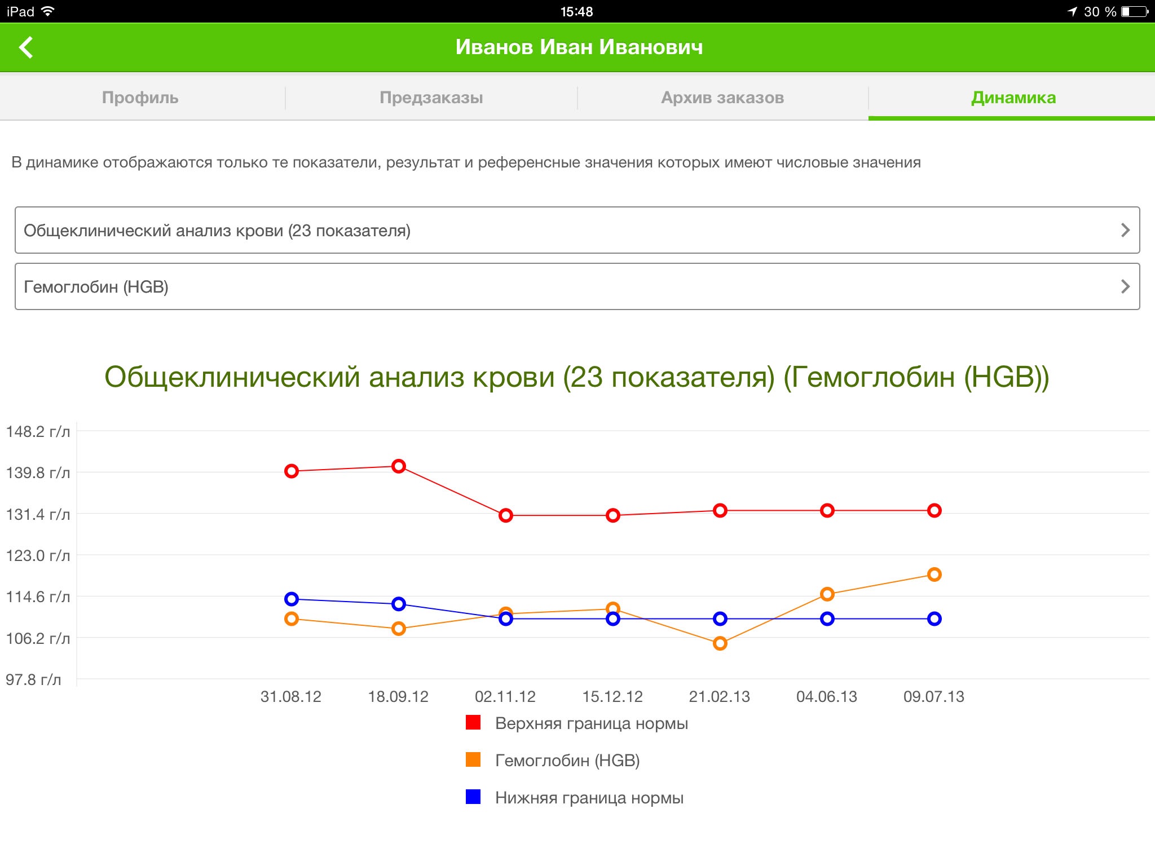Select red upper-limit point at 15.12.12
This screenshot has height=866, width=1155.
[613, 515]
